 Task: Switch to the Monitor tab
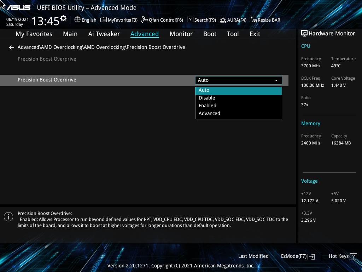click(x=181, y=34)
